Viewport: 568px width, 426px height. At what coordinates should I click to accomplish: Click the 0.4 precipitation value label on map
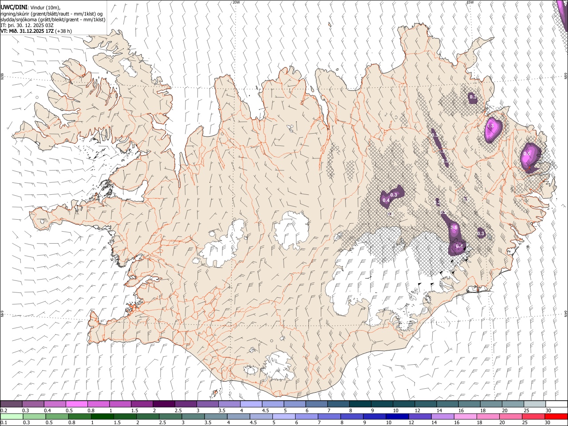coord(386,201)
